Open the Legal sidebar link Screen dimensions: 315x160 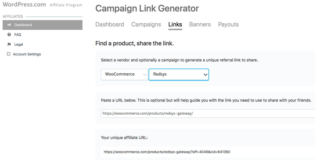(x=18, y=45)
